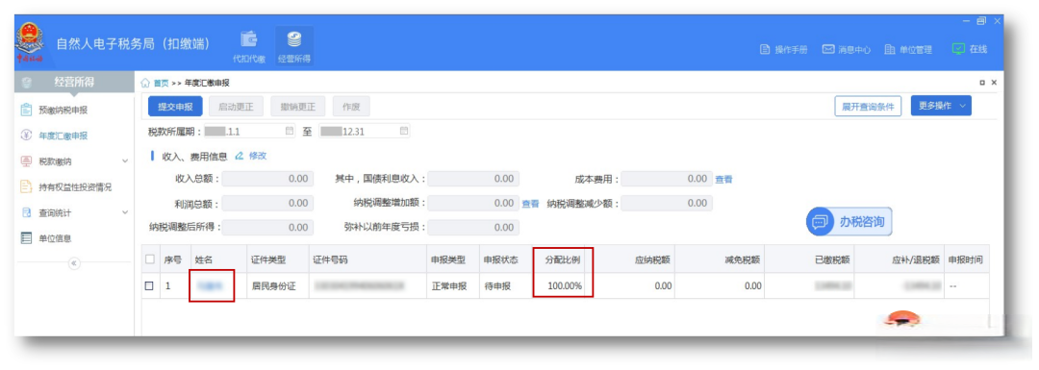This screenshot has height=370, width=1039.
Task: Click the 首页 breadcrumb link
Action: (x=161, y=84)
